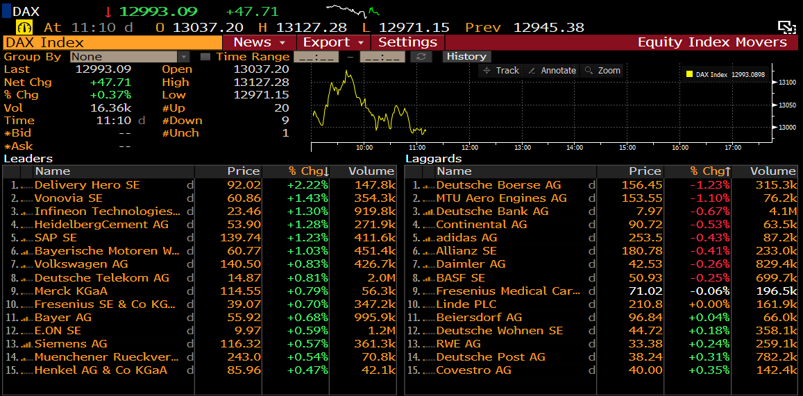Screen dimensions: 803x396
Task: Sort Laggards by the Price column
Action: 630,172
